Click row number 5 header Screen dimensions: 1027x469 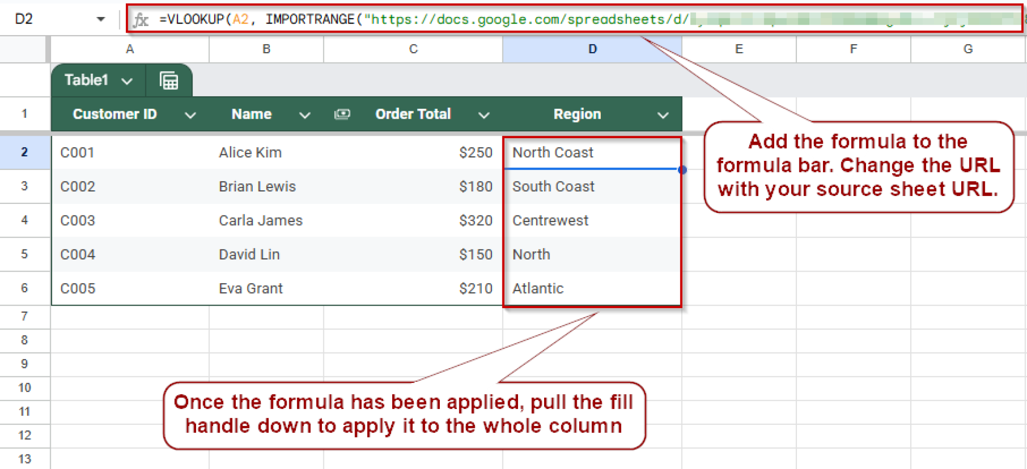coord(25,254)
